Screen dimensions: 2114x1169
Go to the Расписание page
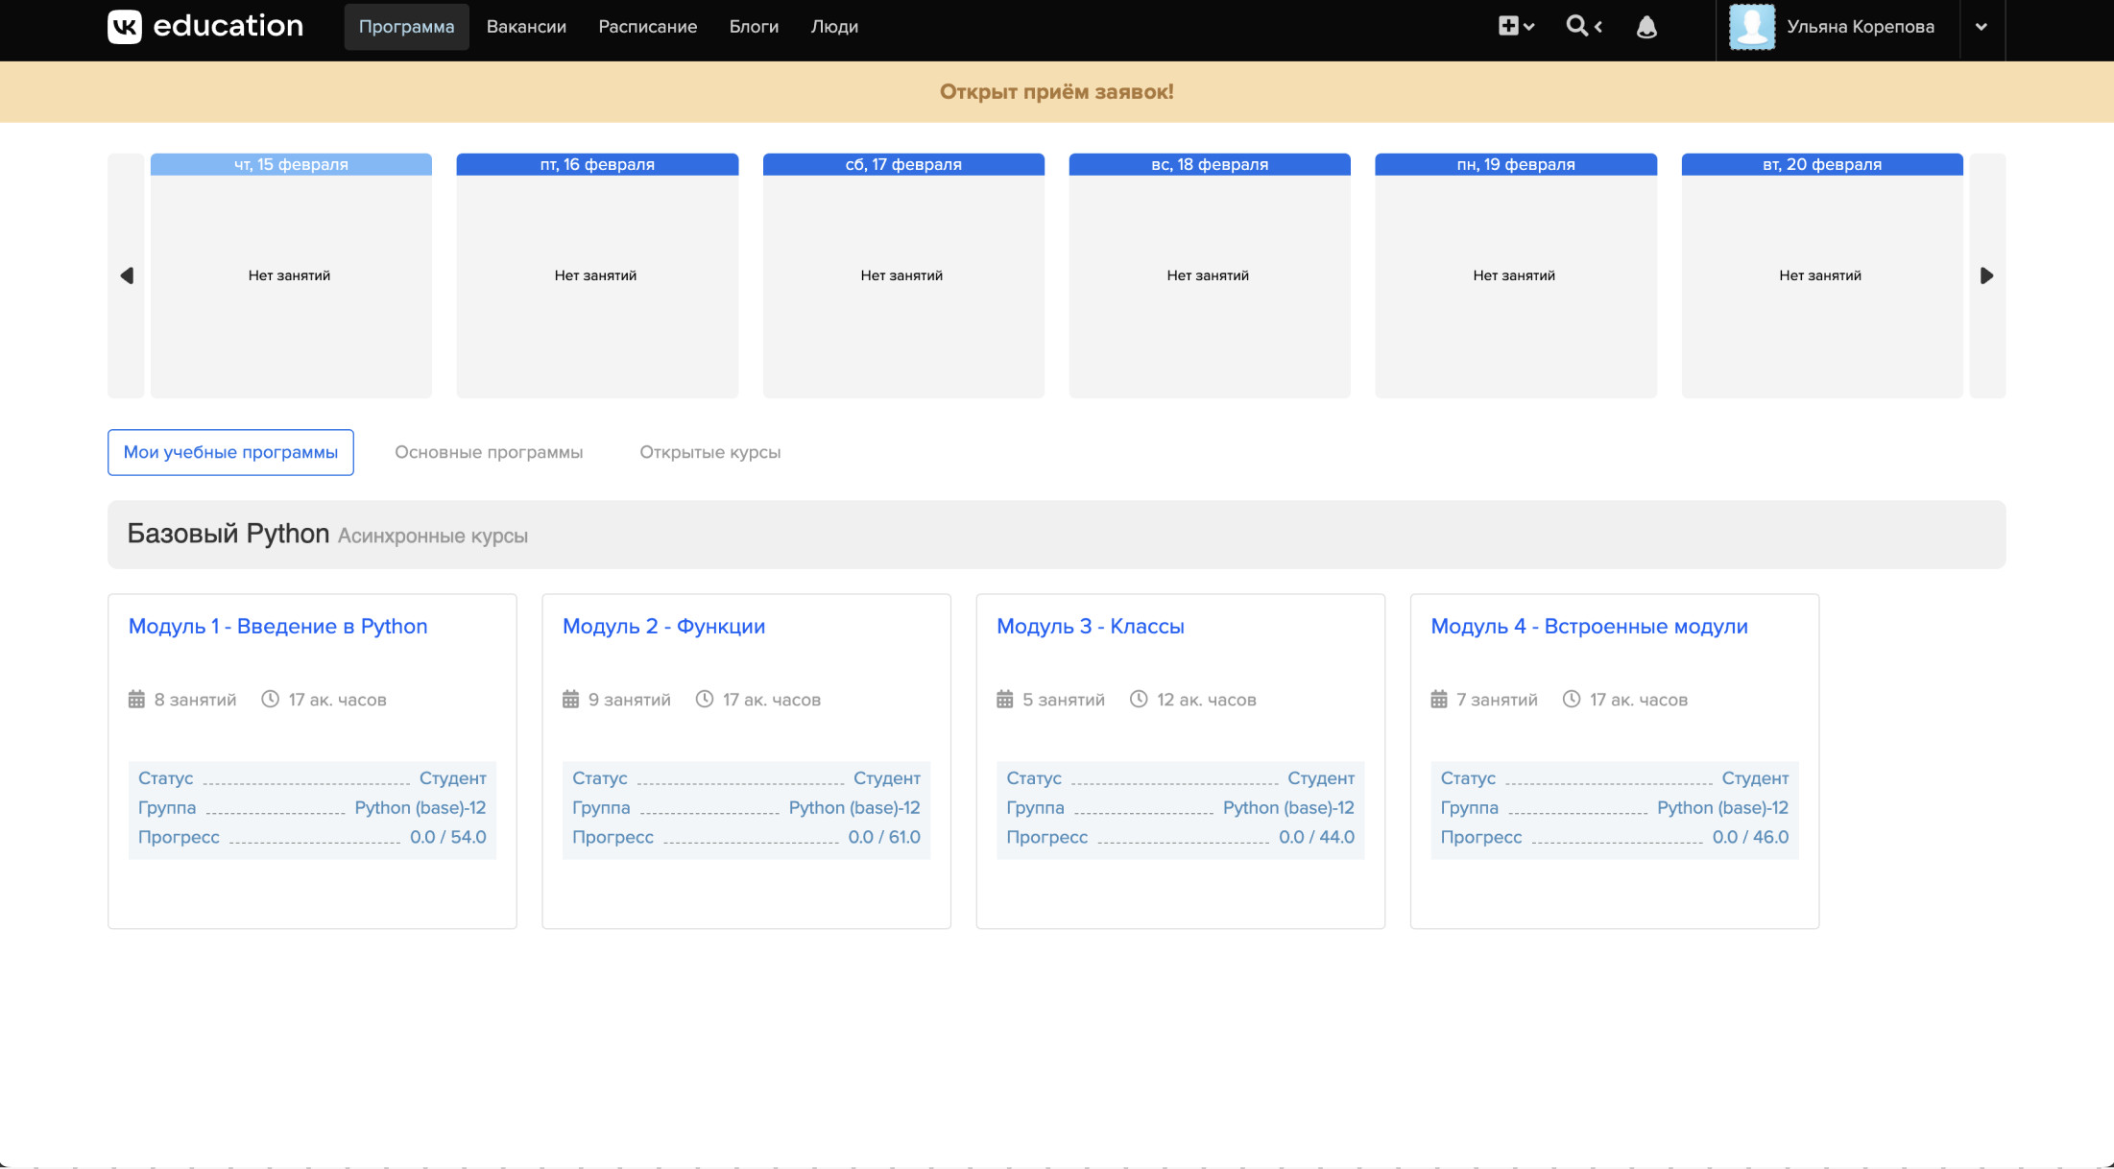click(x=647, y=27)
